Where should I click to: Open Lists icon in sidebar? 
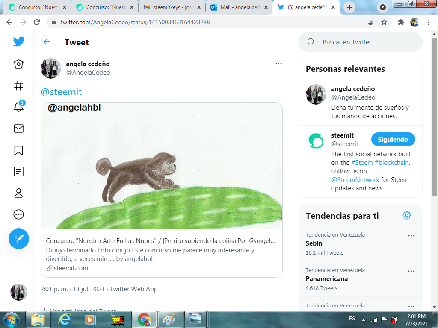pos(18,172)
